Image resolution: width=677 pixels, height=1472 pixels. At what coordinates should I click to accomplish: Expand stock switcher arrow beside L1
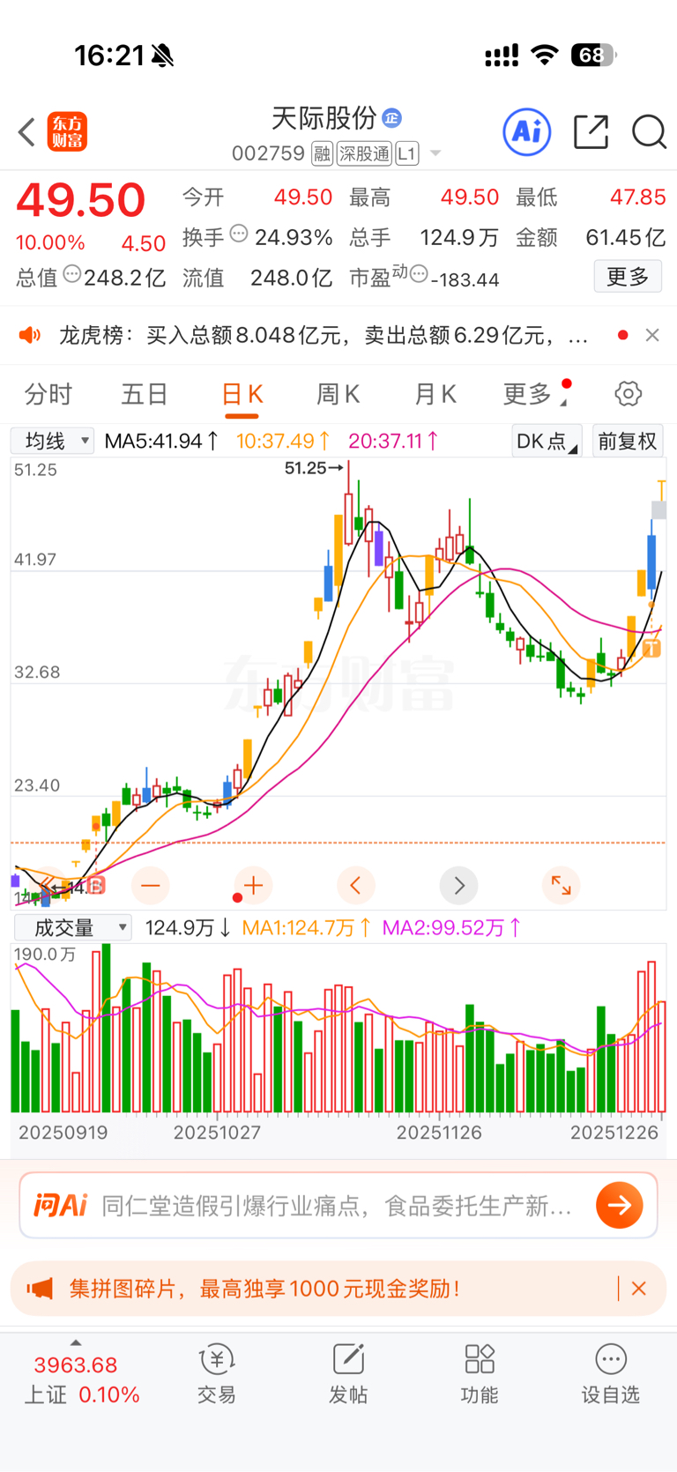(435, 154)
